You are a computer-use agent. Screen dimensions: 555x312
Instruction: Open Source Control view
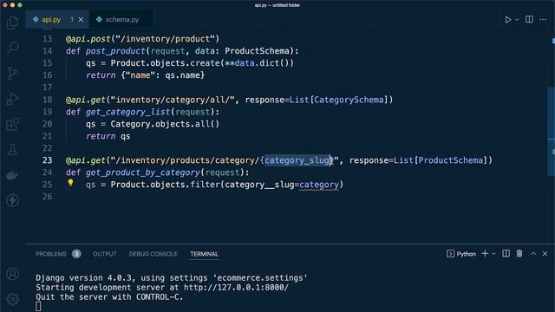[13, 73]
